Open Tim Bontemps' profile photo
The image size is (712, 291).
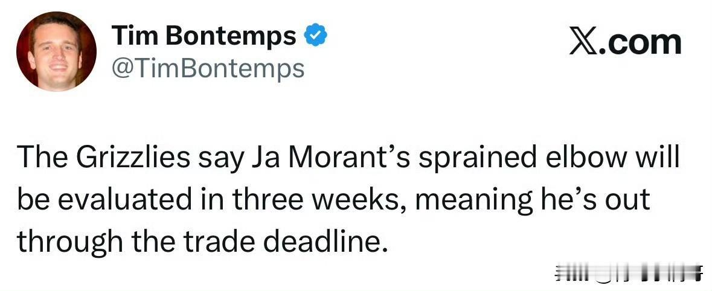click(56, 51)
